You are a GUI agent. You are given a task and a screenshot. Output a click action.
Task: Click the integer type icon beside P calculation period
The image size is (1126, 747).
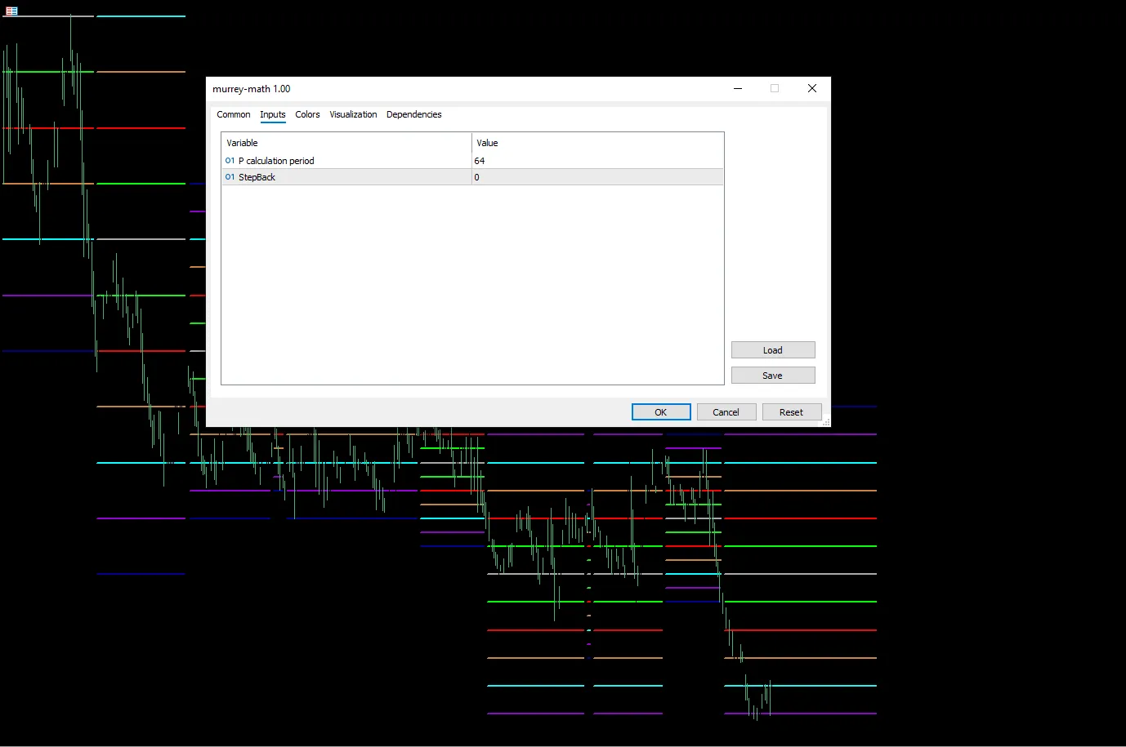(230, 161)
